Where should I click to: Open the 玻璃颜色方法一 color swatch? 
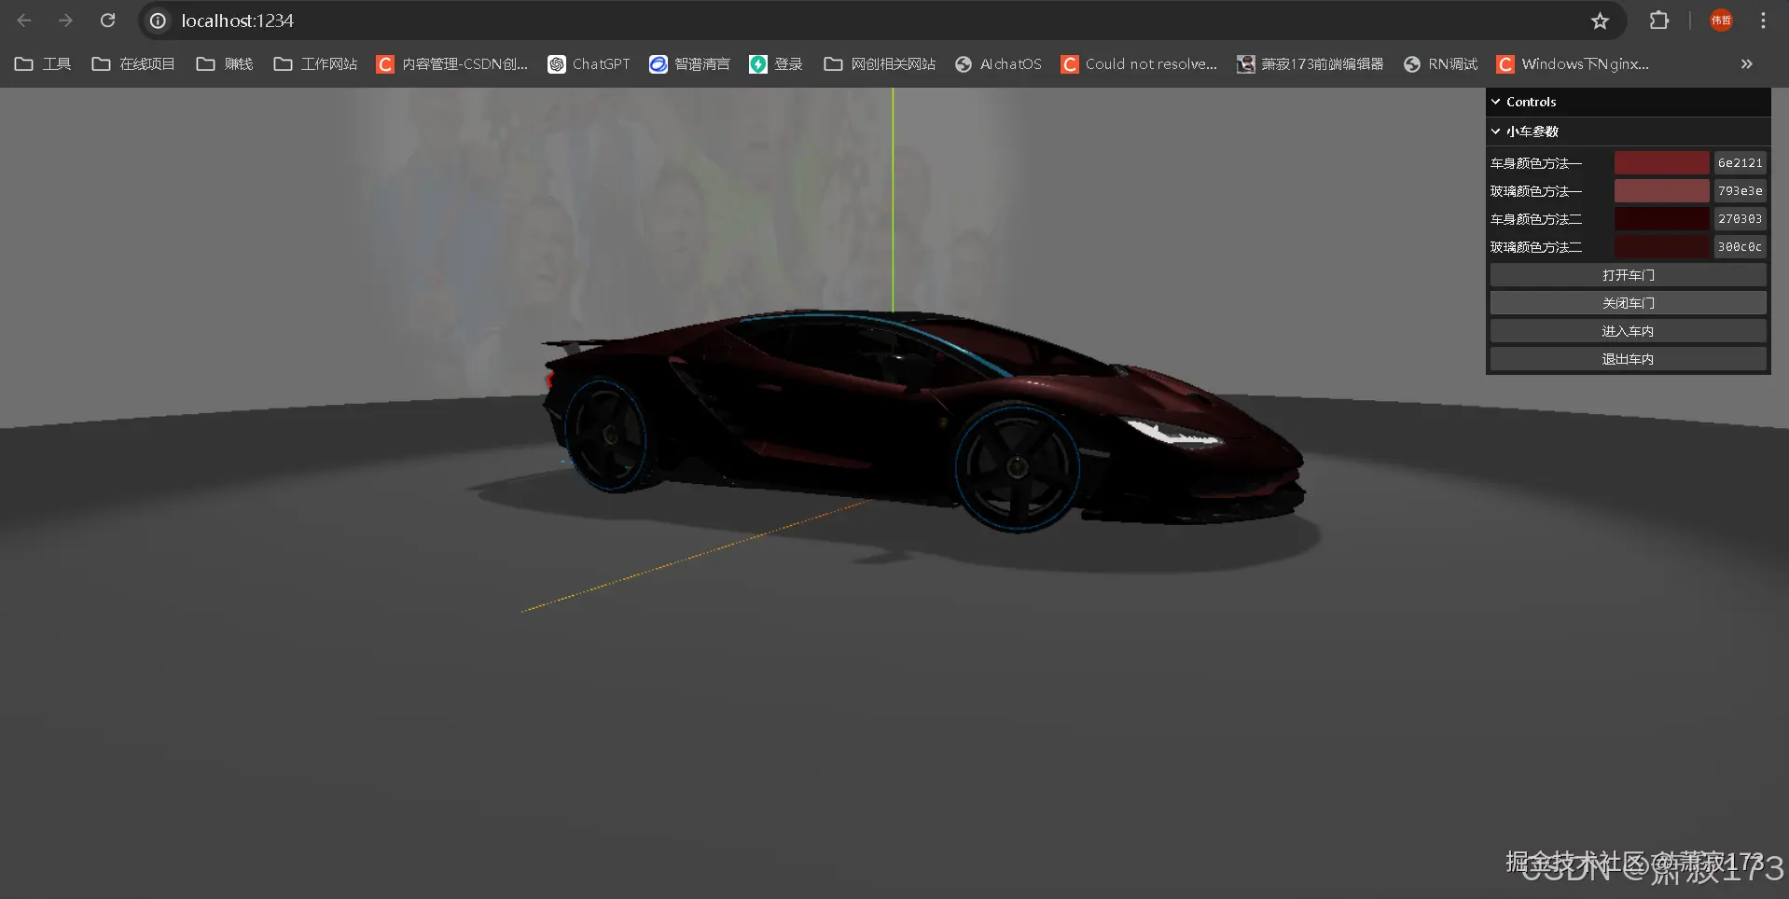coord(1661,191)
